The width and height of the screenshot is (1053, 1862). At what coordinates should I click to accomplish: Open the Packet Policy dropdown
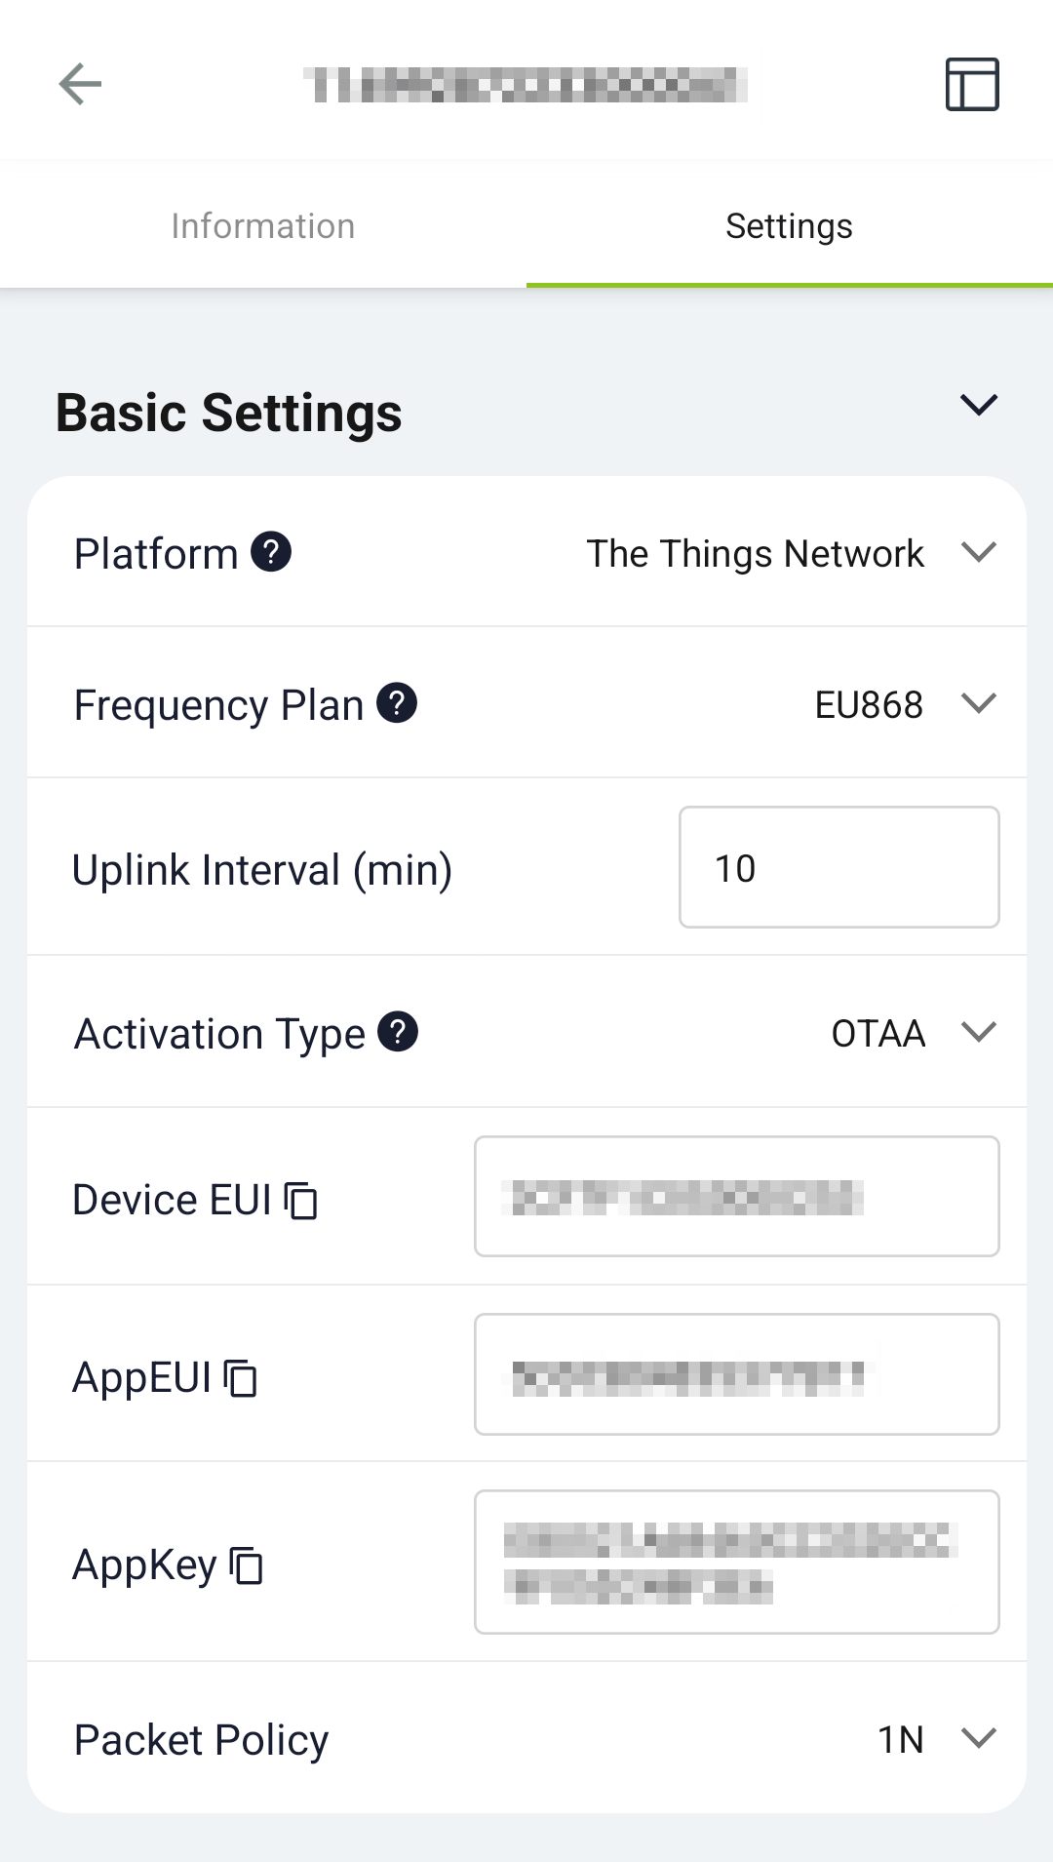981,1739
